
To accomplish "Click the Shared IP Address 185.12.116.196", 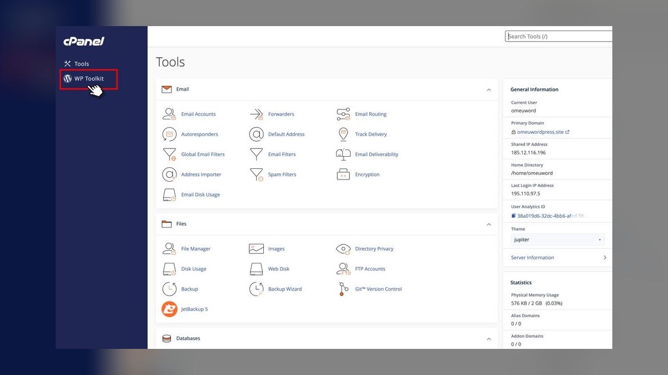I will tap(528, 152).
